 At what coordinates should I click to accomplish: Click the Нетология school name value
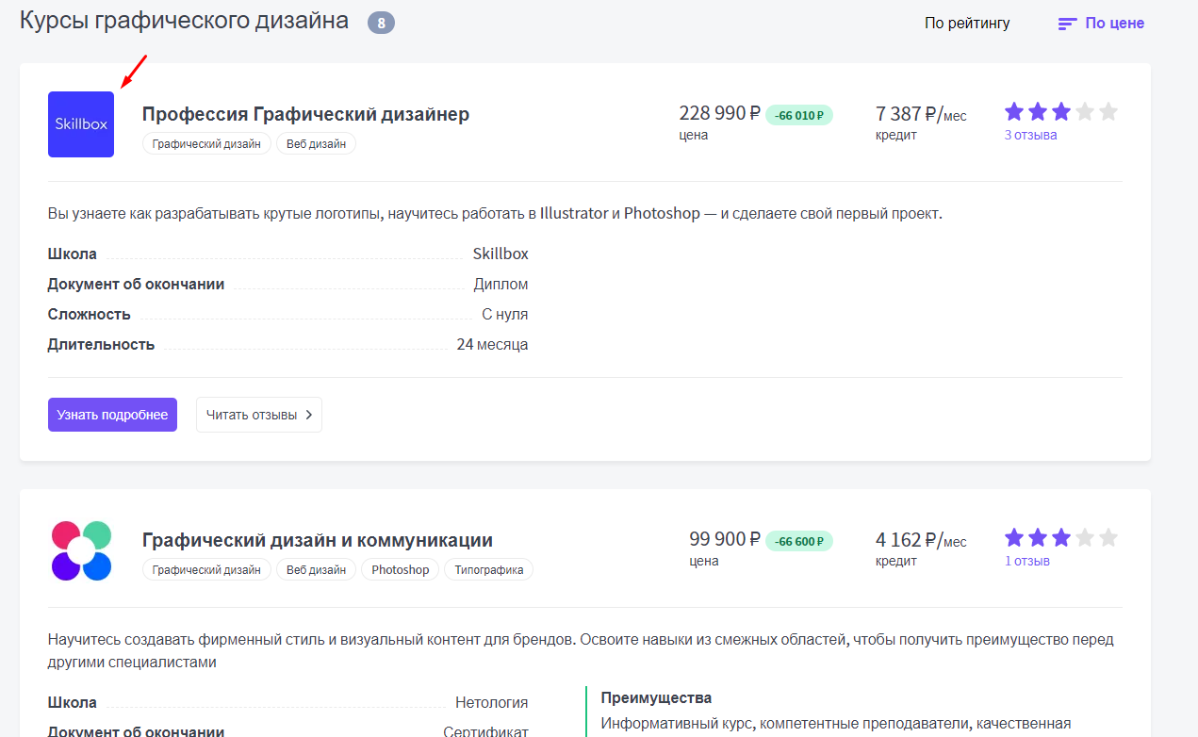492,702
